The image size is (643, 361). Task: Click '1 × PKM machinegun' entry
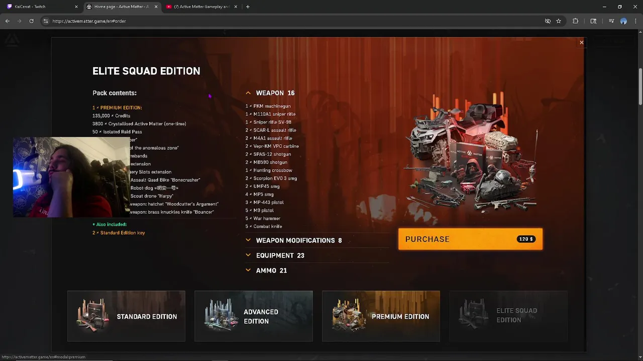268,106
